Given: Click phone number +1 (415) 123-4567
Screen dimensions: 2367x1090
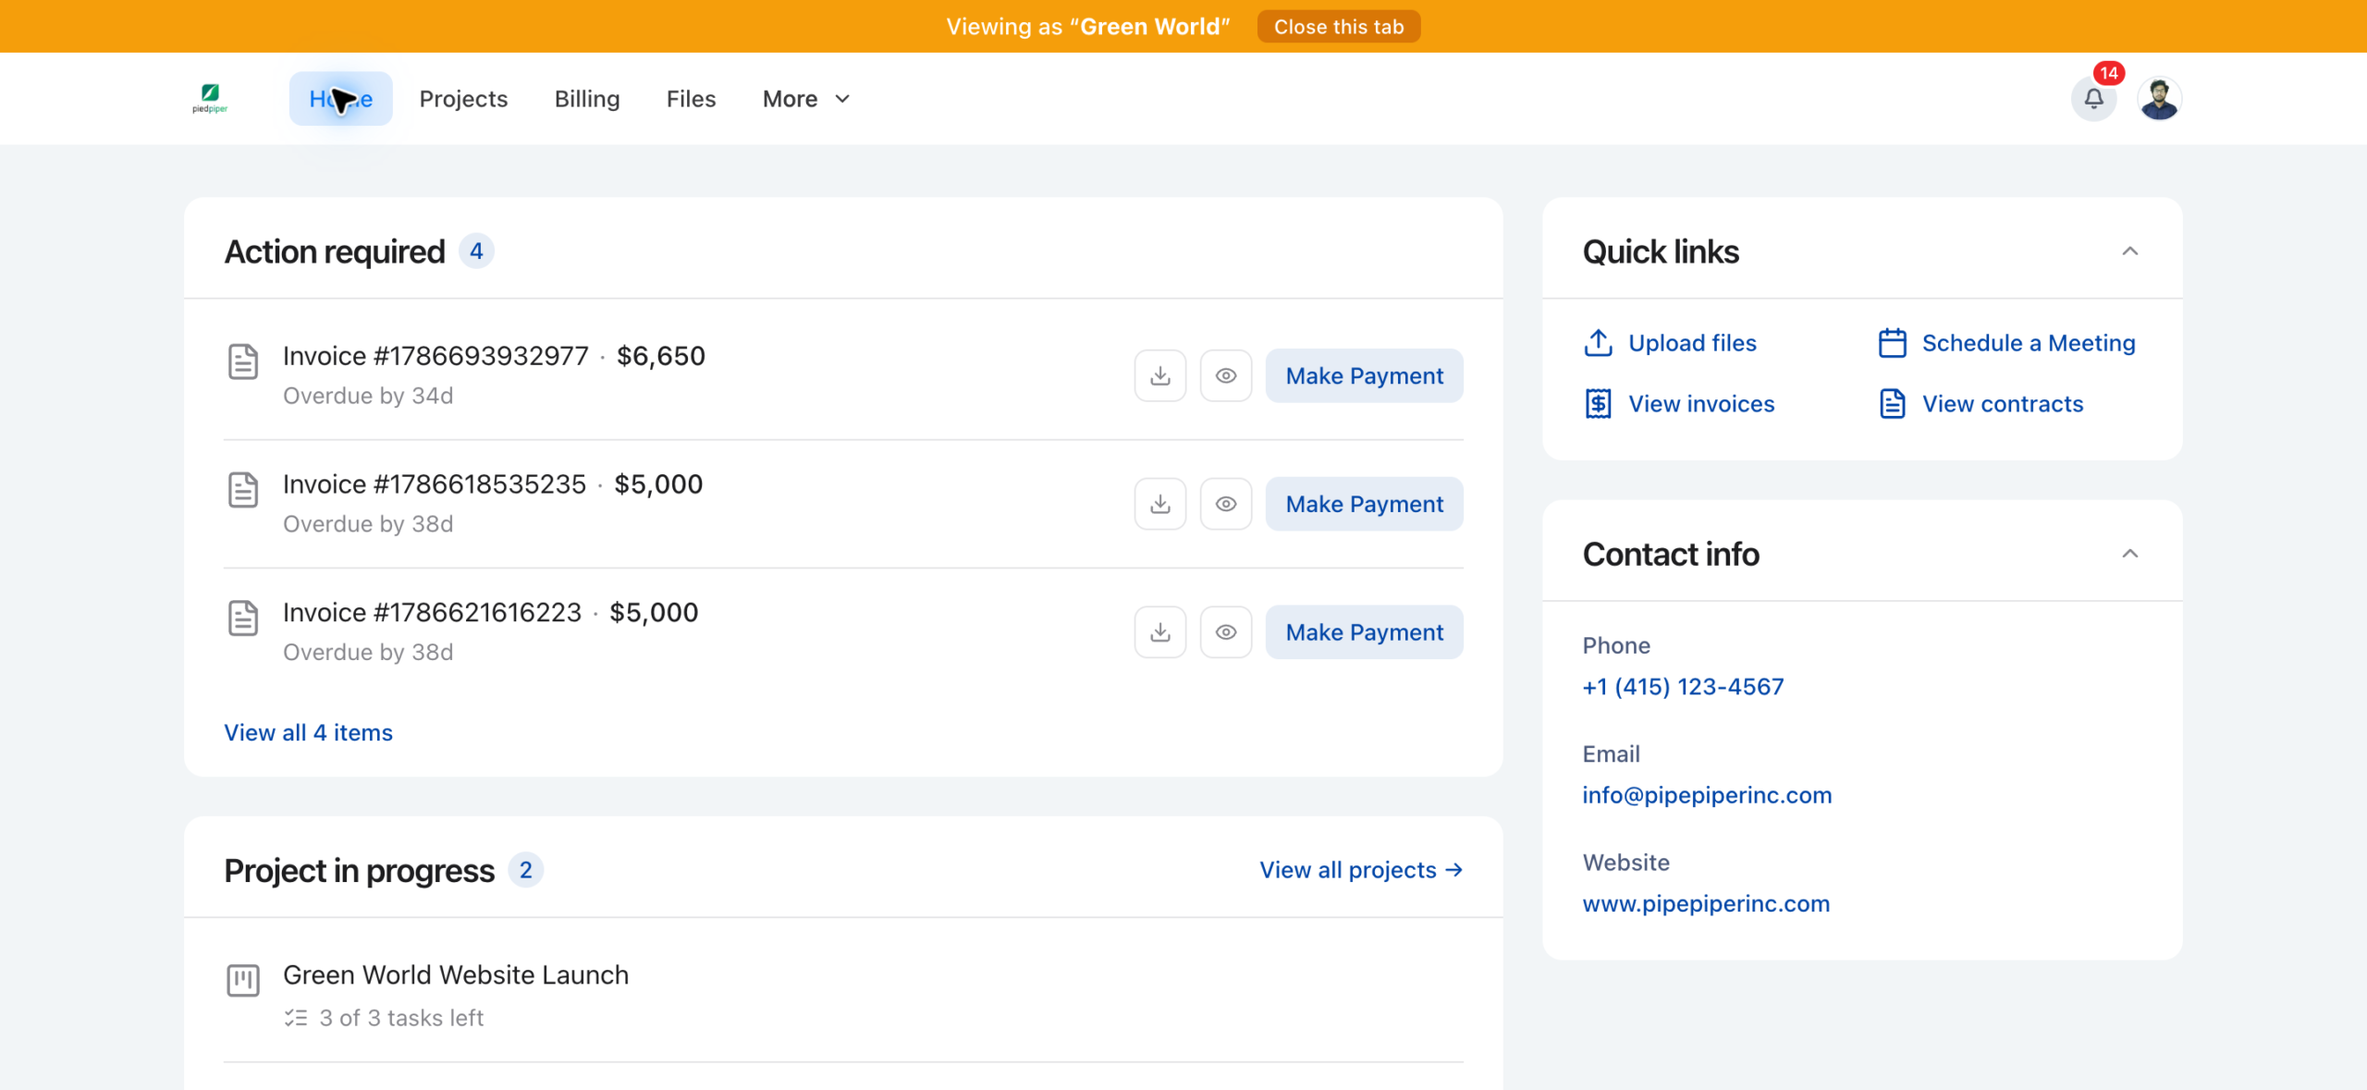Looking at the screenshot, I should point(1683,687).
